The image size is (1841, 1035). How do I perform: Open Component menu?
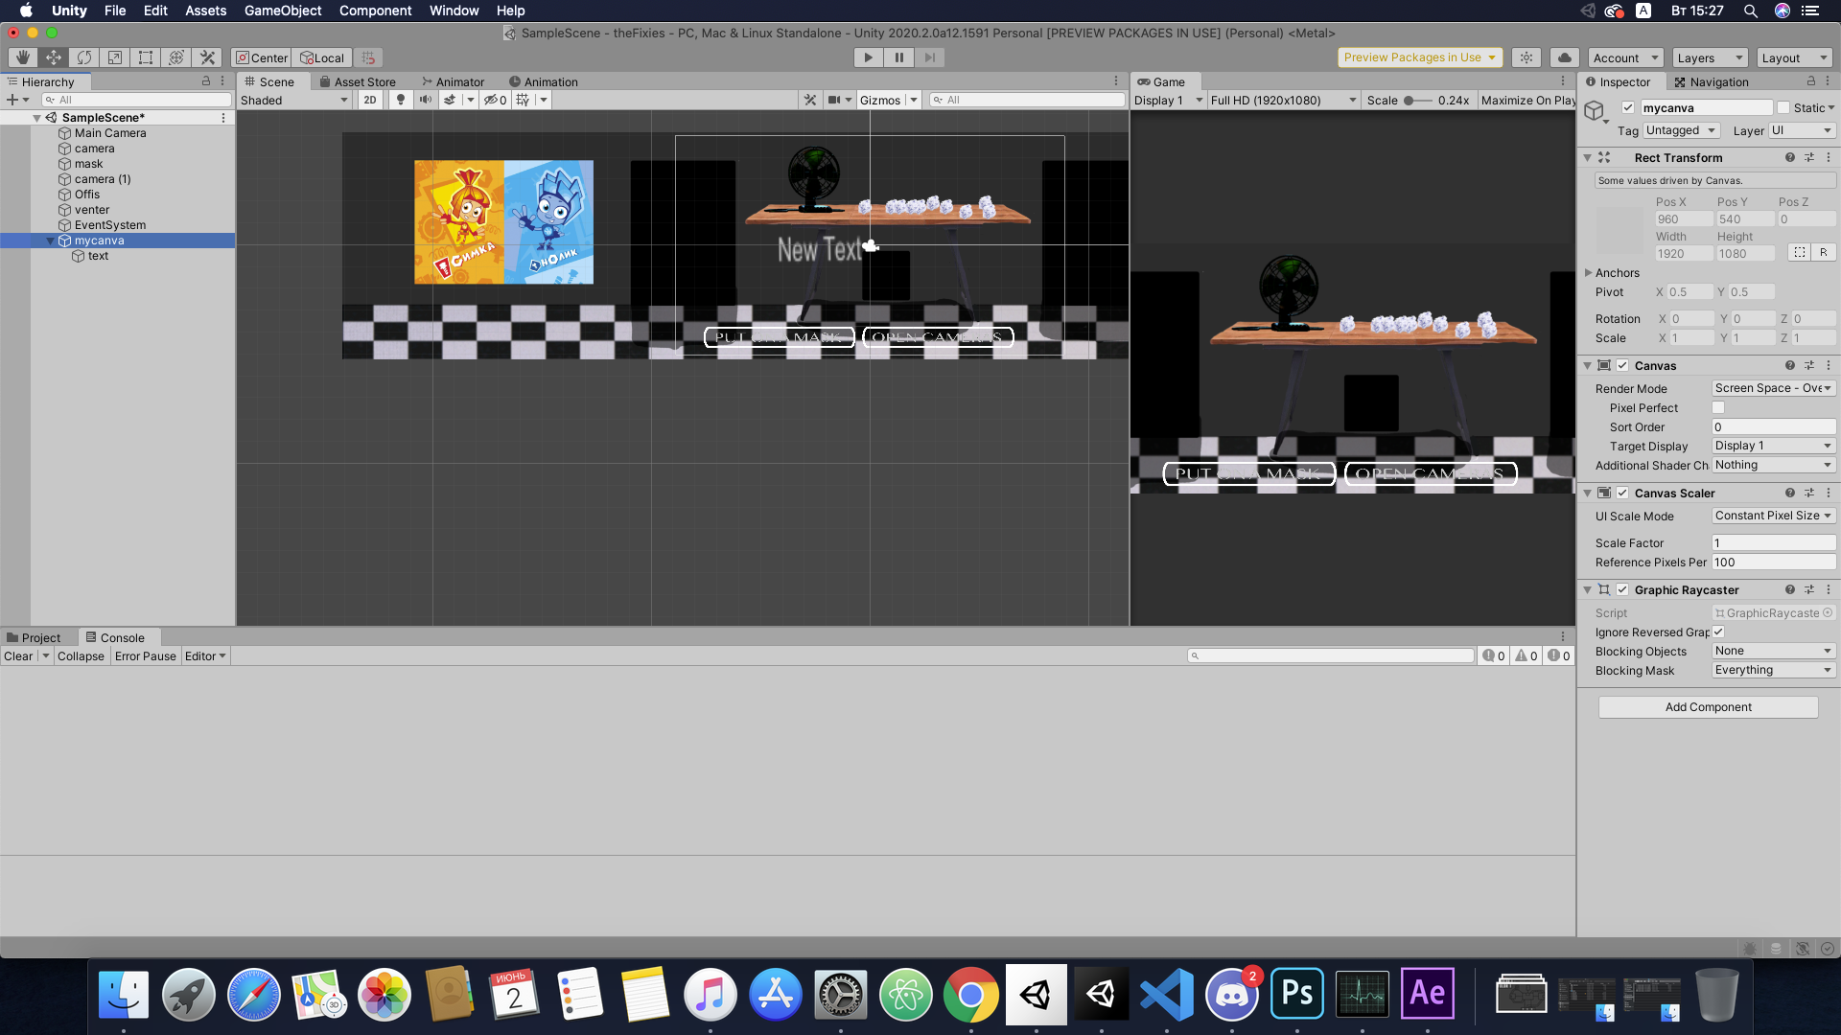click(375, 11)
